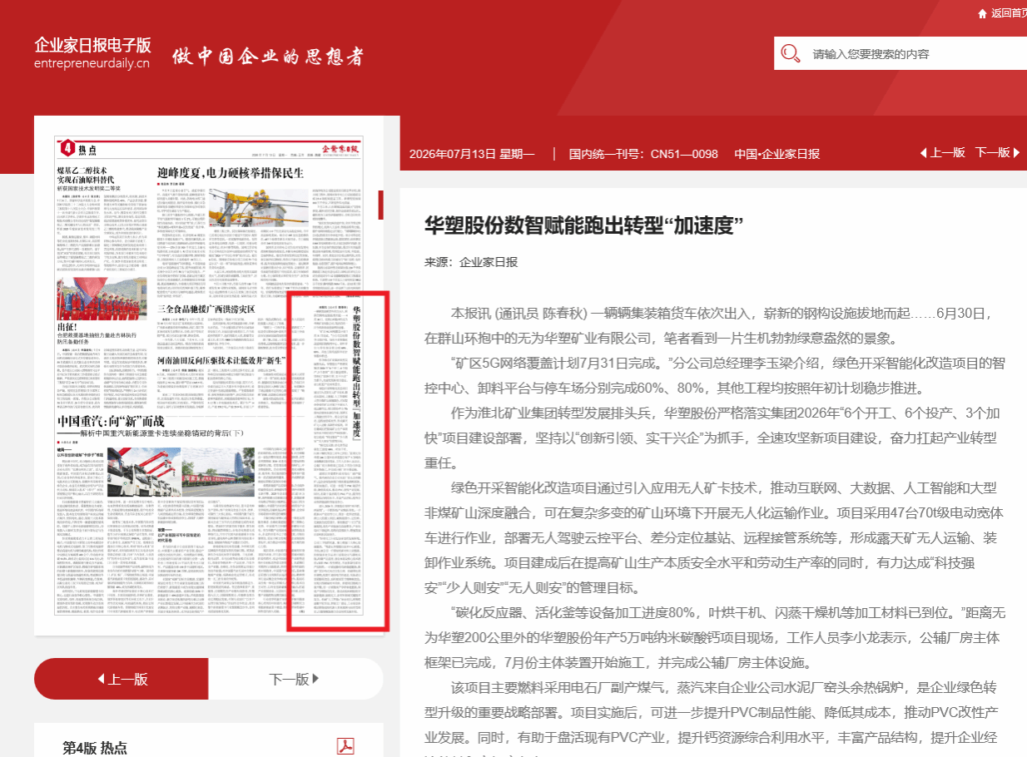Click the entrepreneurdaily.cn domain text
The image size is (1027, 757).
click(92, 63)
